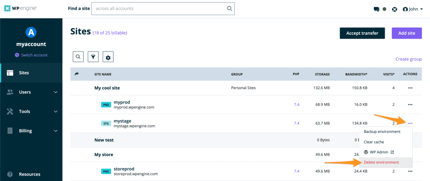The height and width of the screenshot is (181, 430).
Task: Click the Create group link
Action: pyautogui.click(x=409, y=59)
